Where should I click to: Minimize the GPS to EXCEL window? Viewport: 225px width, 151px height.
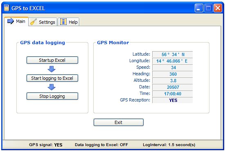(x=199, y=8)
